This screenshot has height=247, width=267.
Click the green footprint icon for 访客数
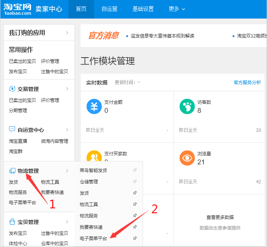tap(187, 106)
